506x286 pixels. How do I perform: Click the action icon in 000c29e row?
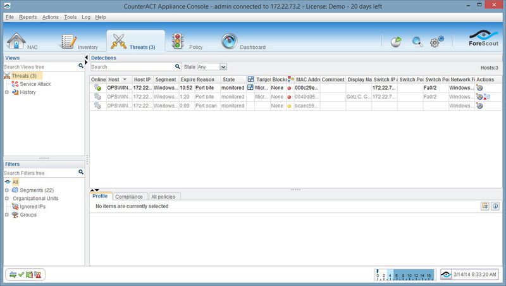(x=479, y=88)
